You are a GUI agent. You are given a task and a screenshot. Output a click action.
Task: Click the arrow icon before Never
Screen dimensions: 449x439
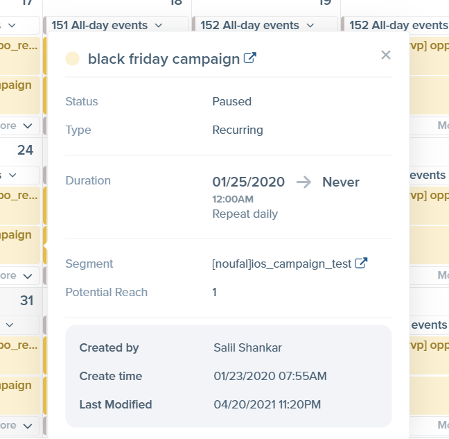(x=303, y=182)
